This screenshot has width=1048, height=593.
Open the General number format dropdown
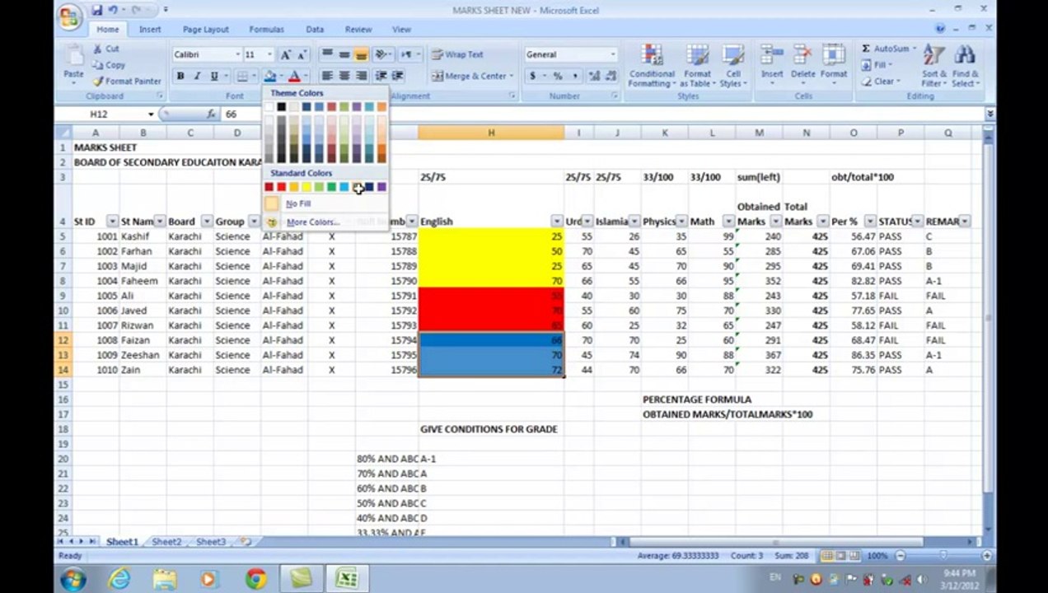[x=613, y=54]
